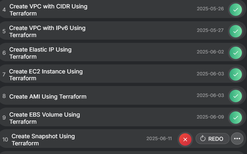Click the 2025-06-09 date on EBS Volume task
Screen dimensions: 247x154
(210, 117)
